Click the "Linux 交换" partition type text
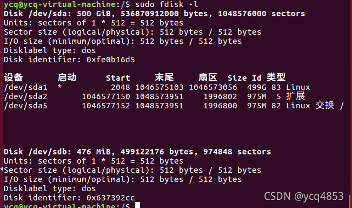Viewport: 352px width, 208px height. pyautogui.click(x=310, y=106)
